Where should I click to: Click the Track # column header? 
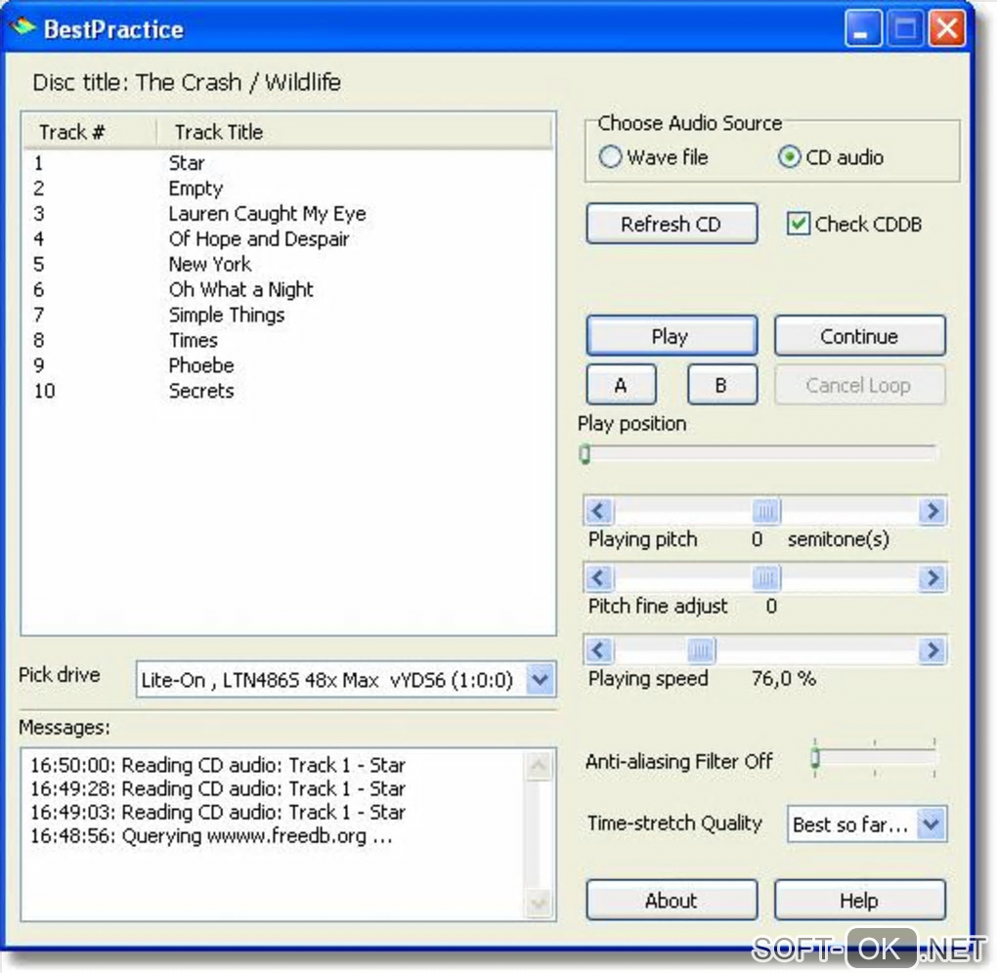point(89,132)
